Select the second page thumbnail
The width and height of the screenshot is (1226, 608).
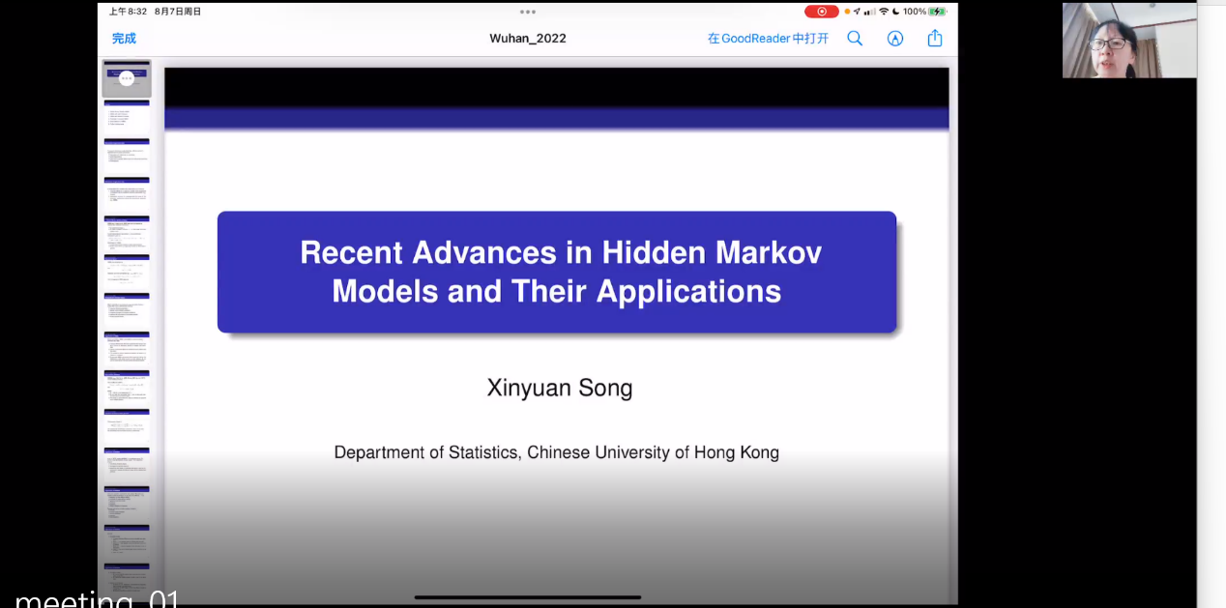[127, 117]
